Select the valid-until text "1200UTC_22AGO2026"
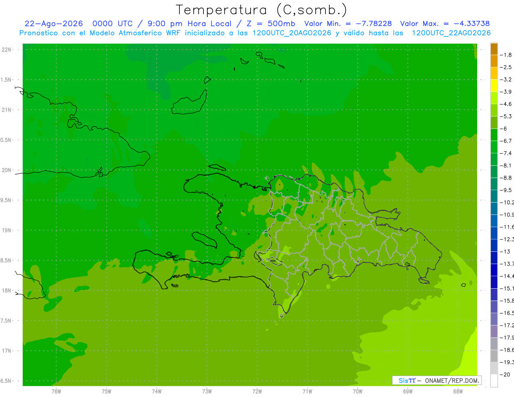This screenshot has height=397, width=514. (x=451, y=33)
